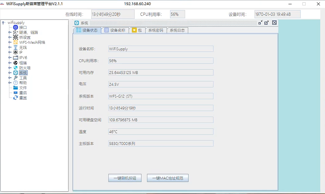Expand the 隧道、链路 tree node
The width and height of the screenshot is (325, 194).
click(10, 32)
